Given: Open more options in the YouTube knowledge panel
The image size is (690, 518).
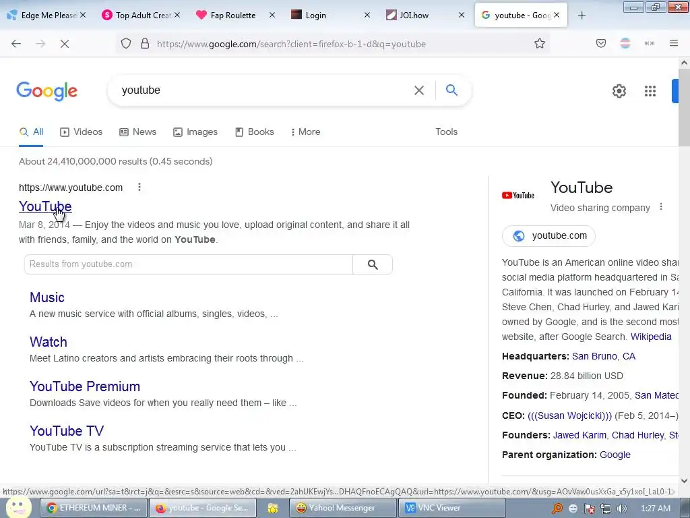Looking at the screenshot, I should pyautogui.click(x=660, y=206).
